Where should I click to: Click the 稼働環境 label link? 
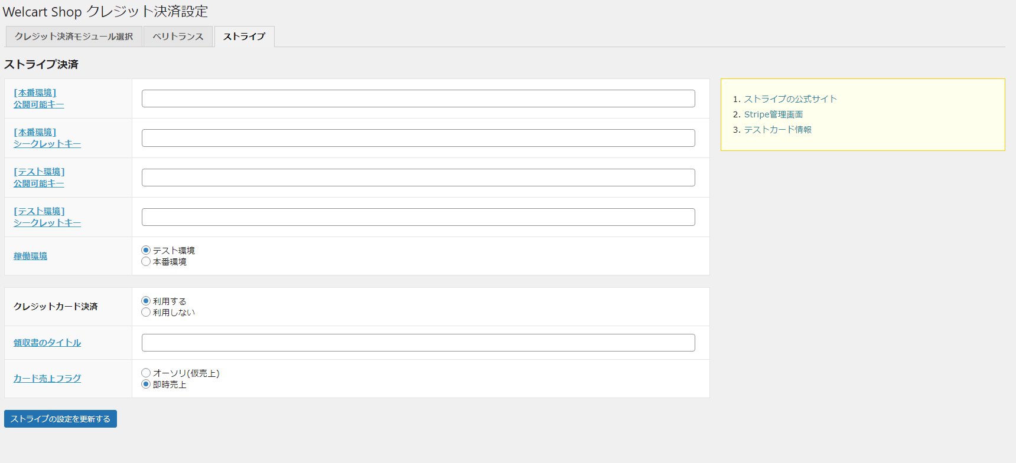click(30, 256)
